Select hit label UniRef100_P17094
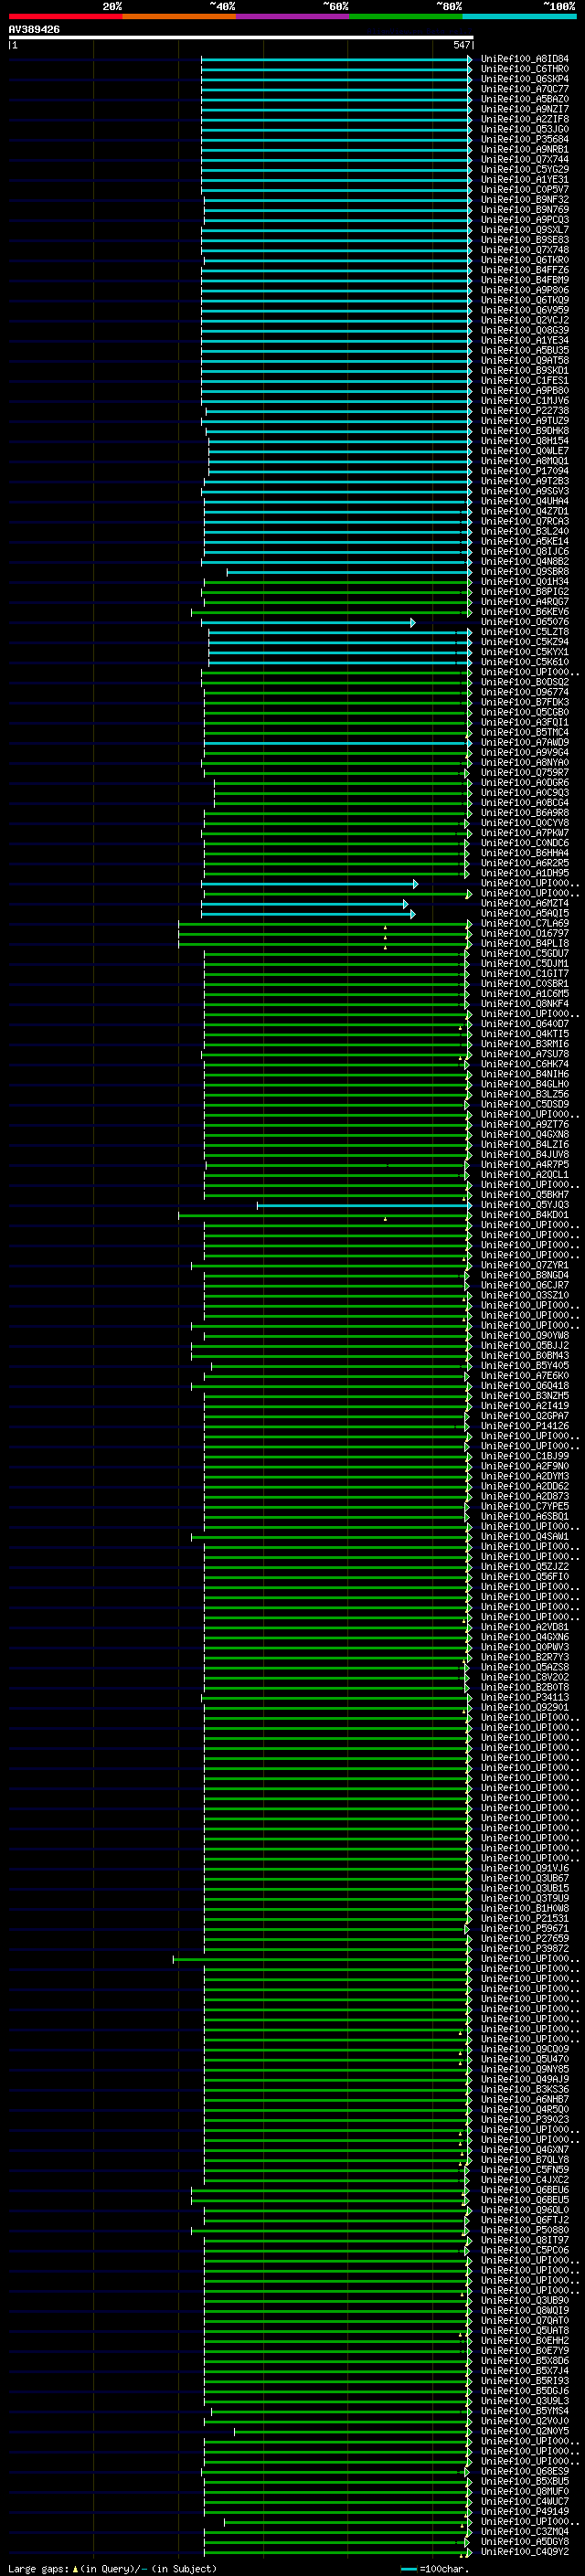This screenshot has height=2576, width=585. pyautogui.click(x=524, y=471)
